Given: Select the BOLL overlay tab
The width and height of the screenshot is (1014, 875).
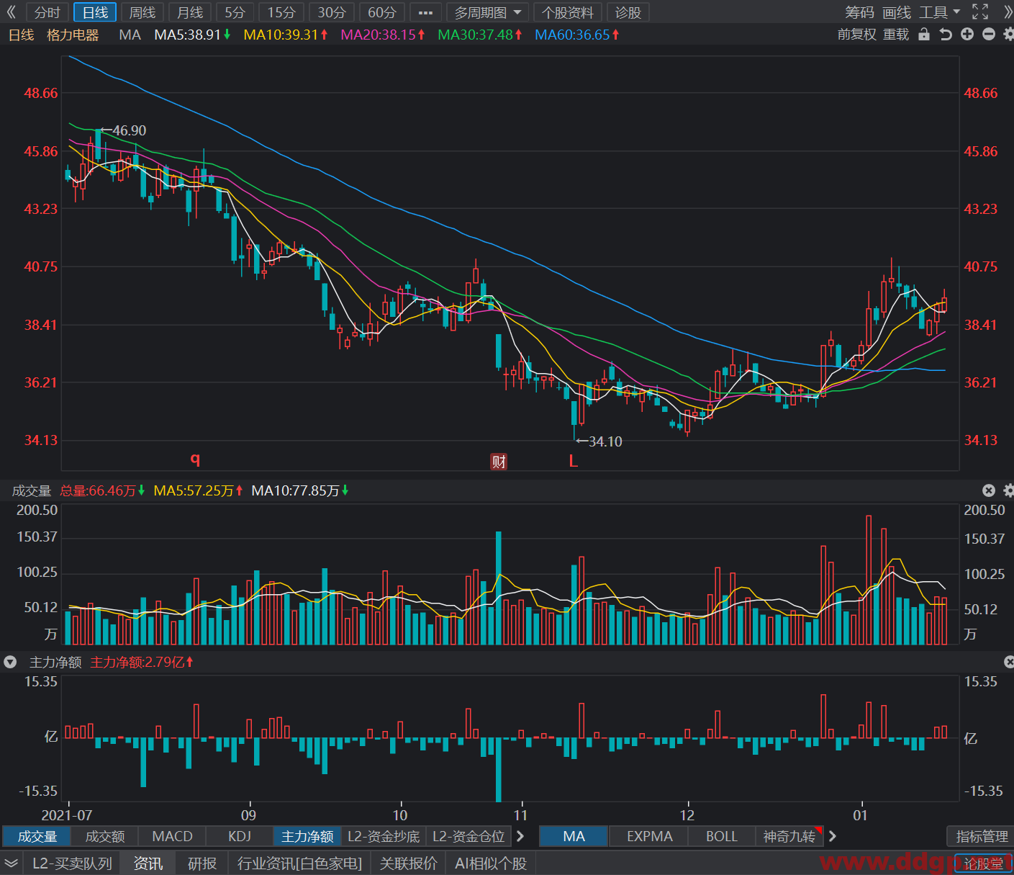Looking at the screenshot, I should tap(721, 836).
